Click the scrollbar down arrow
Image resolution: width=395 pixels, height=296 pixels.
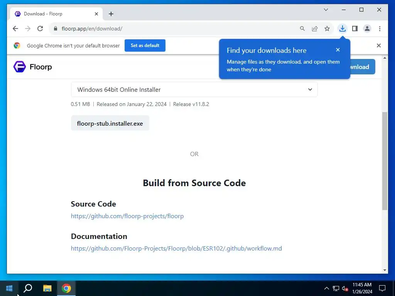pyautogui.click(x=385, y=270)
